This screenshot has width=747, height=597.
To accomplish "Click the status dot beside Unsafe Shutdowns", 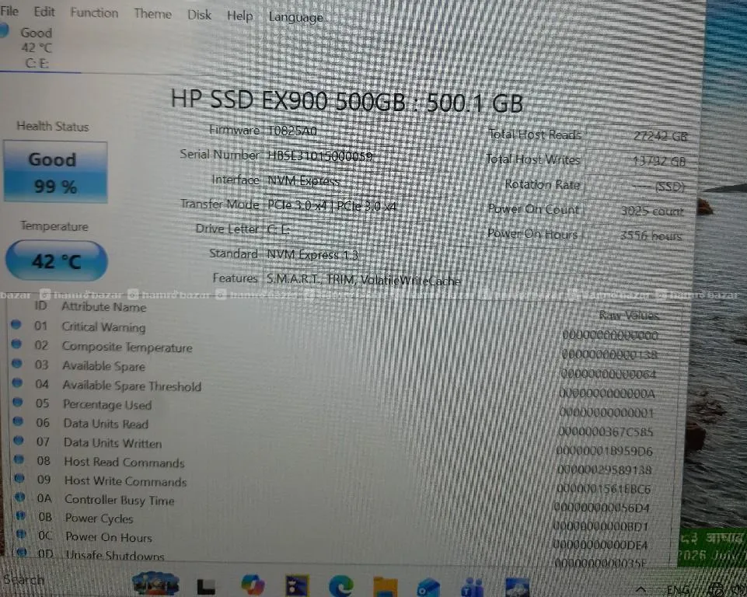I will coord(22,553).
